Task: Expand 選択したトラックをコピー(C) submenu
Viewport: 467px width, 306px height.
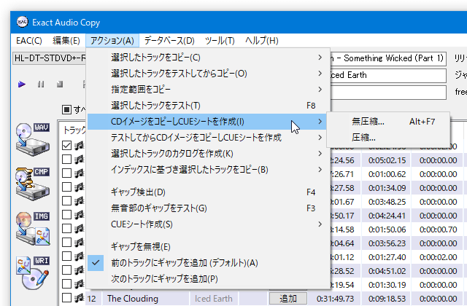Action: click(209, 58)
